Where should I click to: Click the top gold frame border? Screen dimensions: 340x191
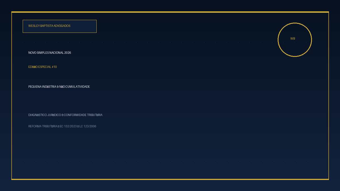pyautogui.click(x=170, y=12)
